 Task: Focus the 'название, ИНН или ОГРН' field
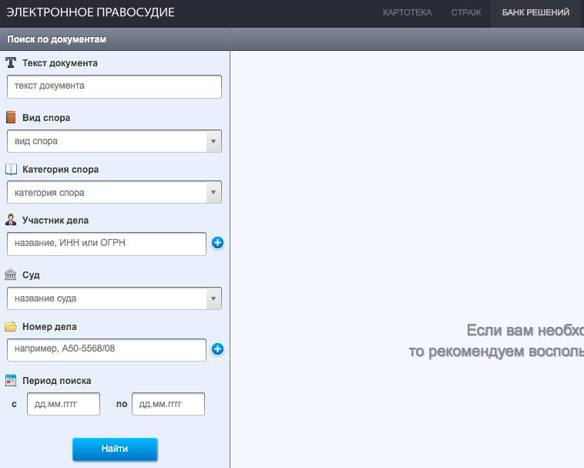point(106,244)
